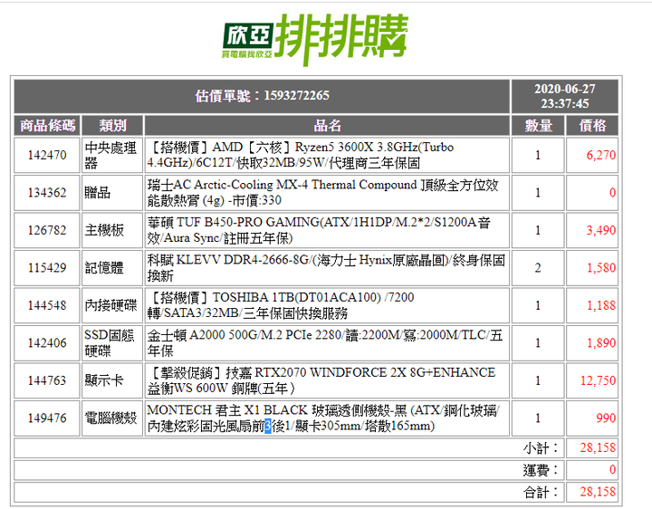The image size is (652, 509).
Task: Select barcode 142406 cell
Action: point(47,342)
